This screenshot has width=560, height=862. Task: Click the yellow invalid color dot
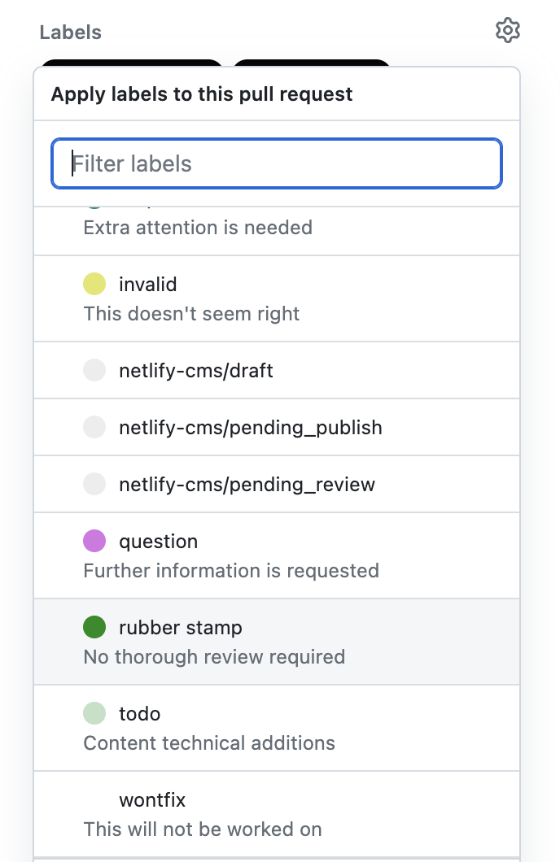pyautogui.click(x=94, y=285)
